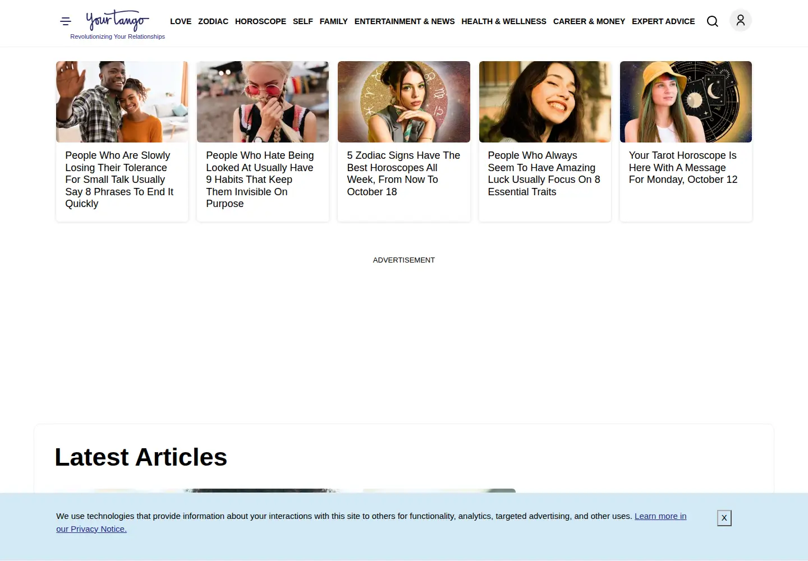Click the Latest Articles heading
The image size is (808, 561).
pyautogui.click(x=141, y=457)
